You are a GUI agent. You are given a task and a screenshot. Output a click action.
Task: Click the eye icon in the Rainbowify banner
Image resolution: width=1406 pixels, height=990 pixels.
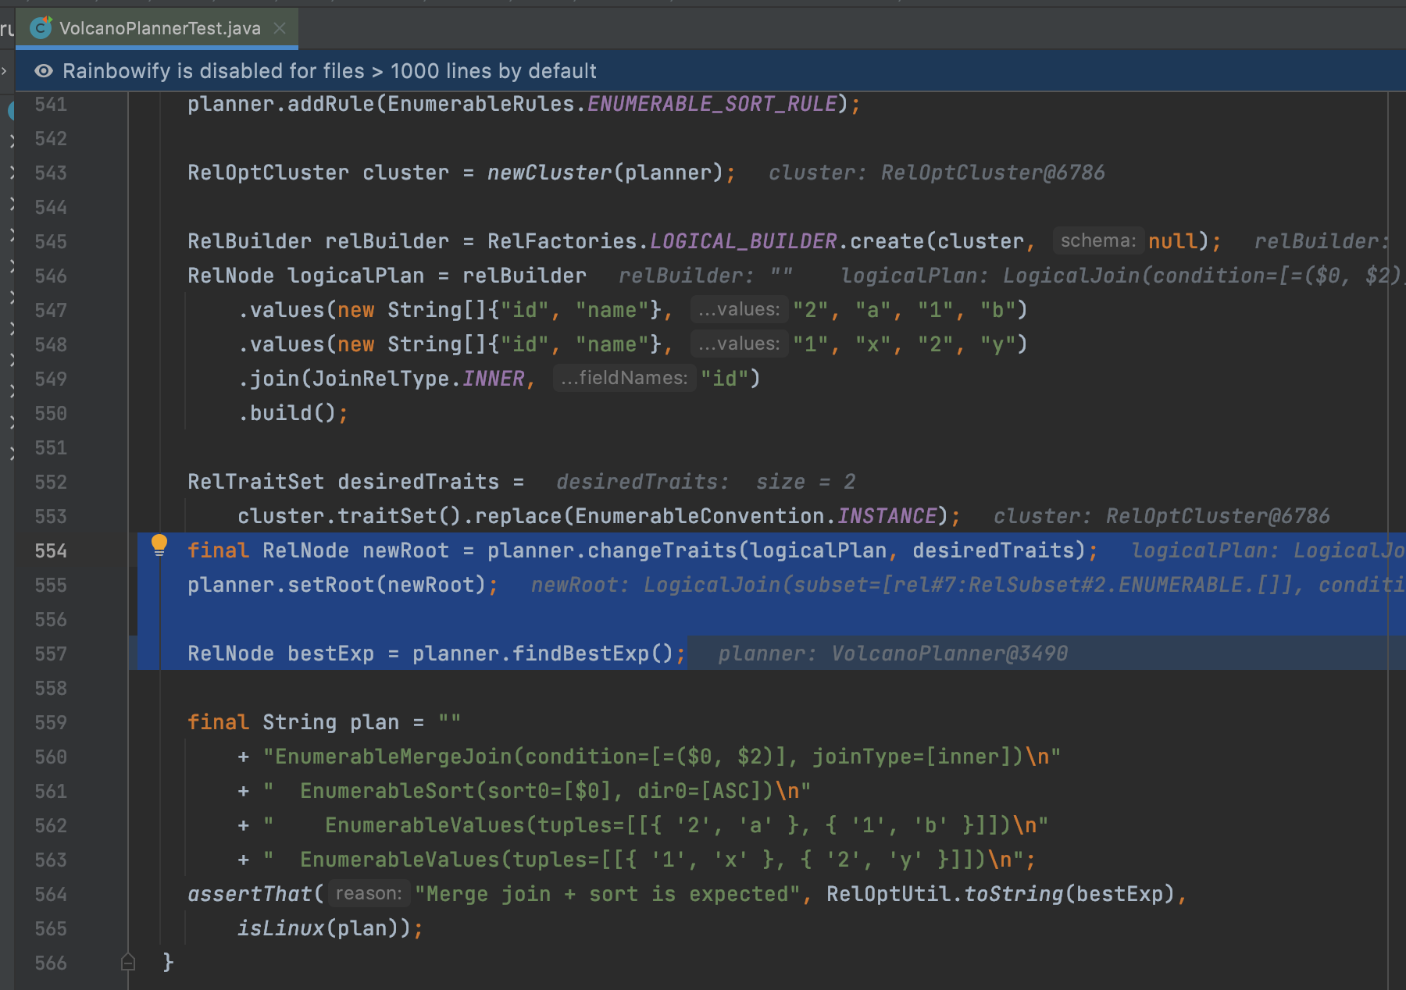tap(44, 71)
